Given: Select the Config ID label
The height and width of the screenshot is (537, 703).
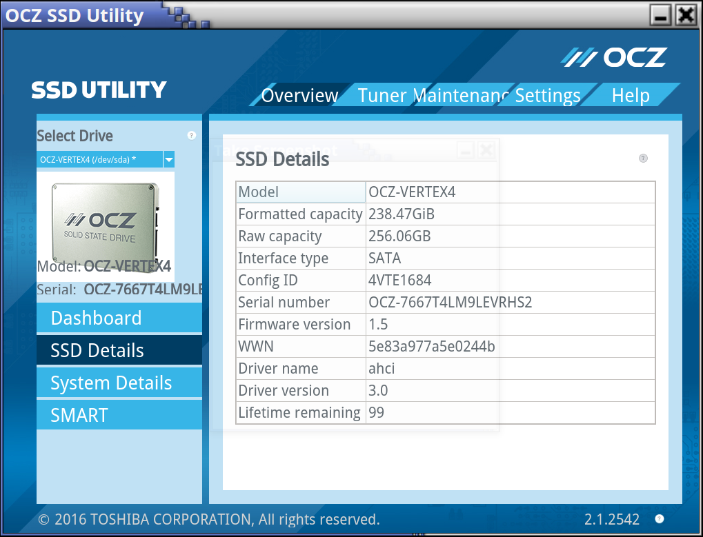Looking at the screenshot, I should pos(301,281).
